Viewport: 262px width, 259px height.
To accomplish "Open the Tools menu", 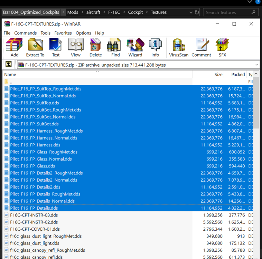I will pos(45,33).
